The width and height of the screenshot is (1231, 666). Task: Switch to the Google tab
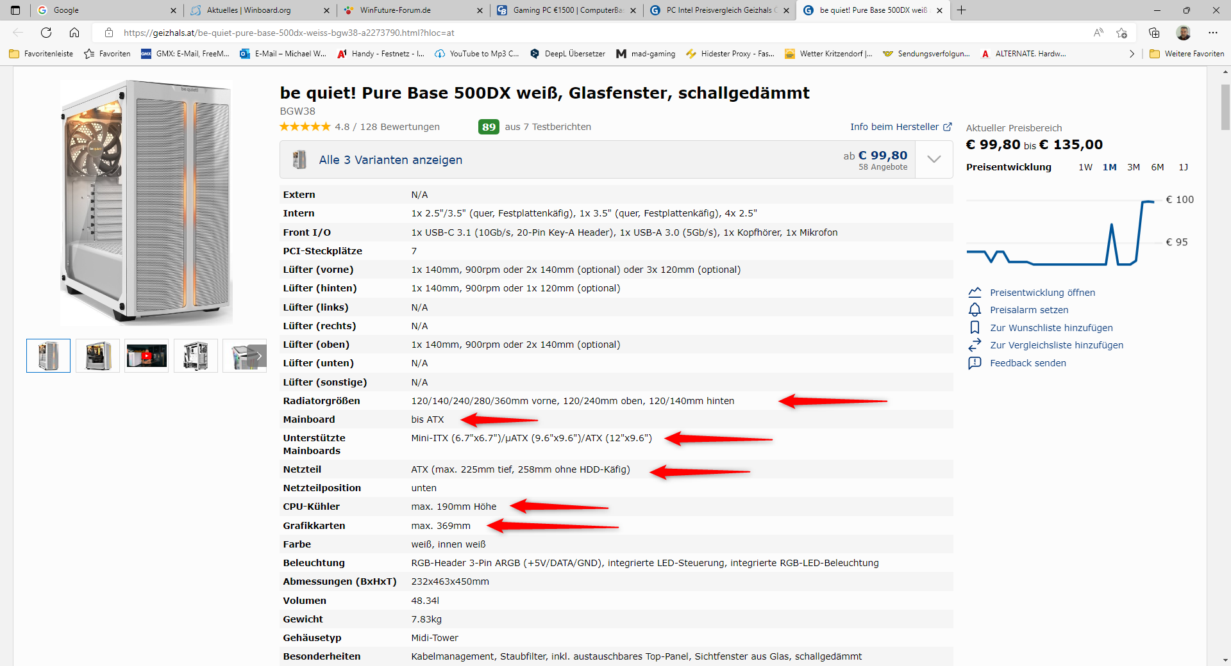point(105,10)
